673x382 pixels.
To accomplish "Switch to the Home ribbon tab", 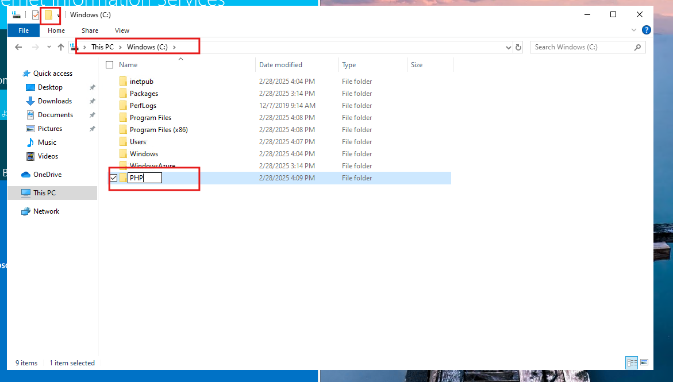I will pos(56,30).
